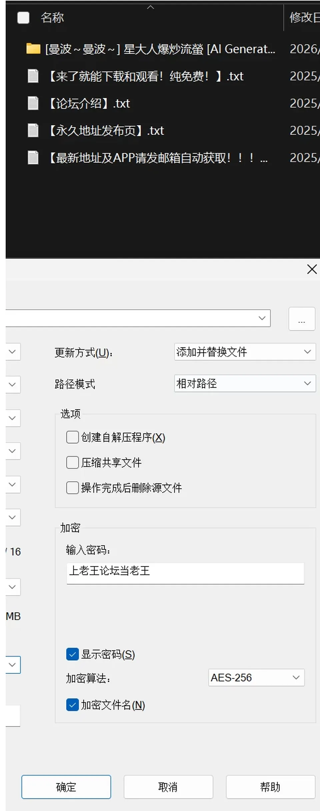Click the 【论坛介绍】.txt file icon

pyautogui.click(x=33, y=103)
